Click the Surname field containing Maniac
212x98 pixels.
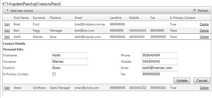click(70, 62)
